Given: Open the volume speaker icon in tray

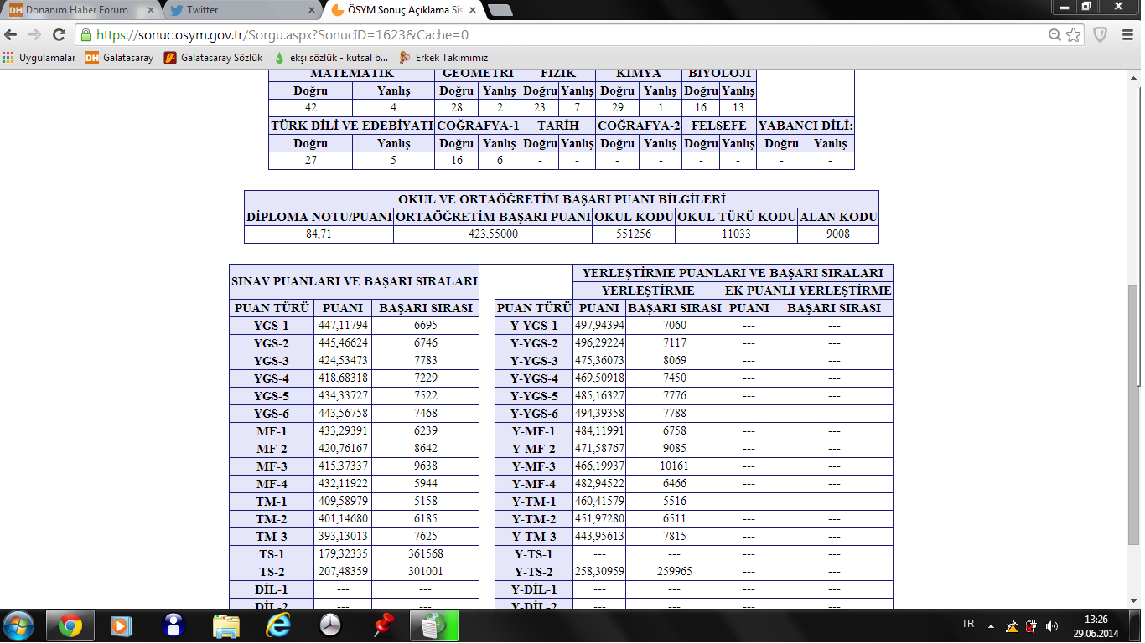Looking at the screenshot, I should point(1052,625).
